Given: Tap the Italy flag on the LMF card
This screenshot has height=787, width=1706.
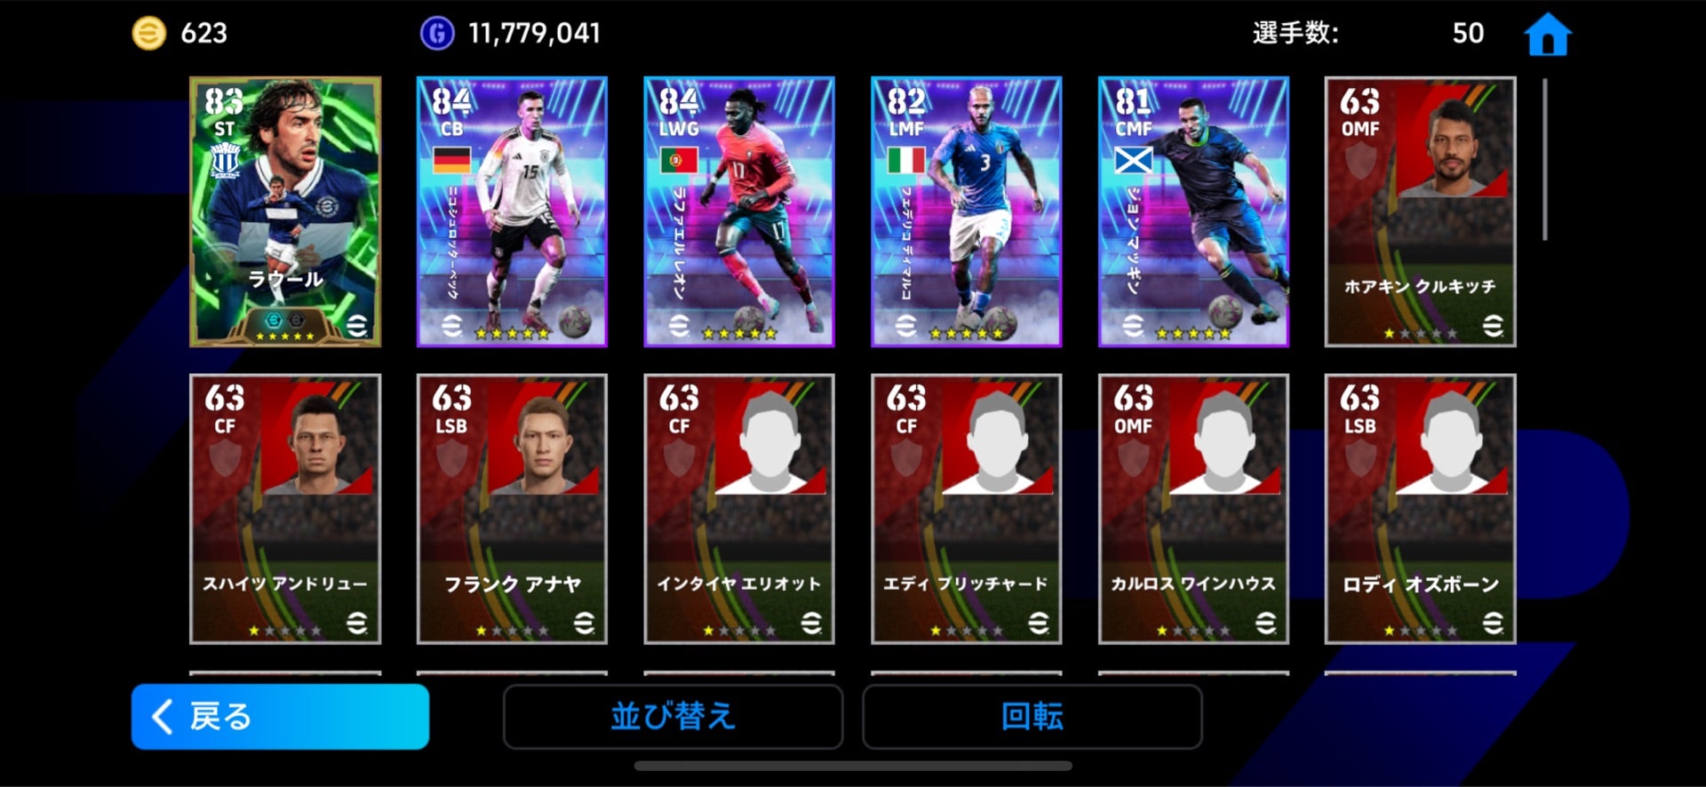Looking at the screenshot, I should coord(906,161).
